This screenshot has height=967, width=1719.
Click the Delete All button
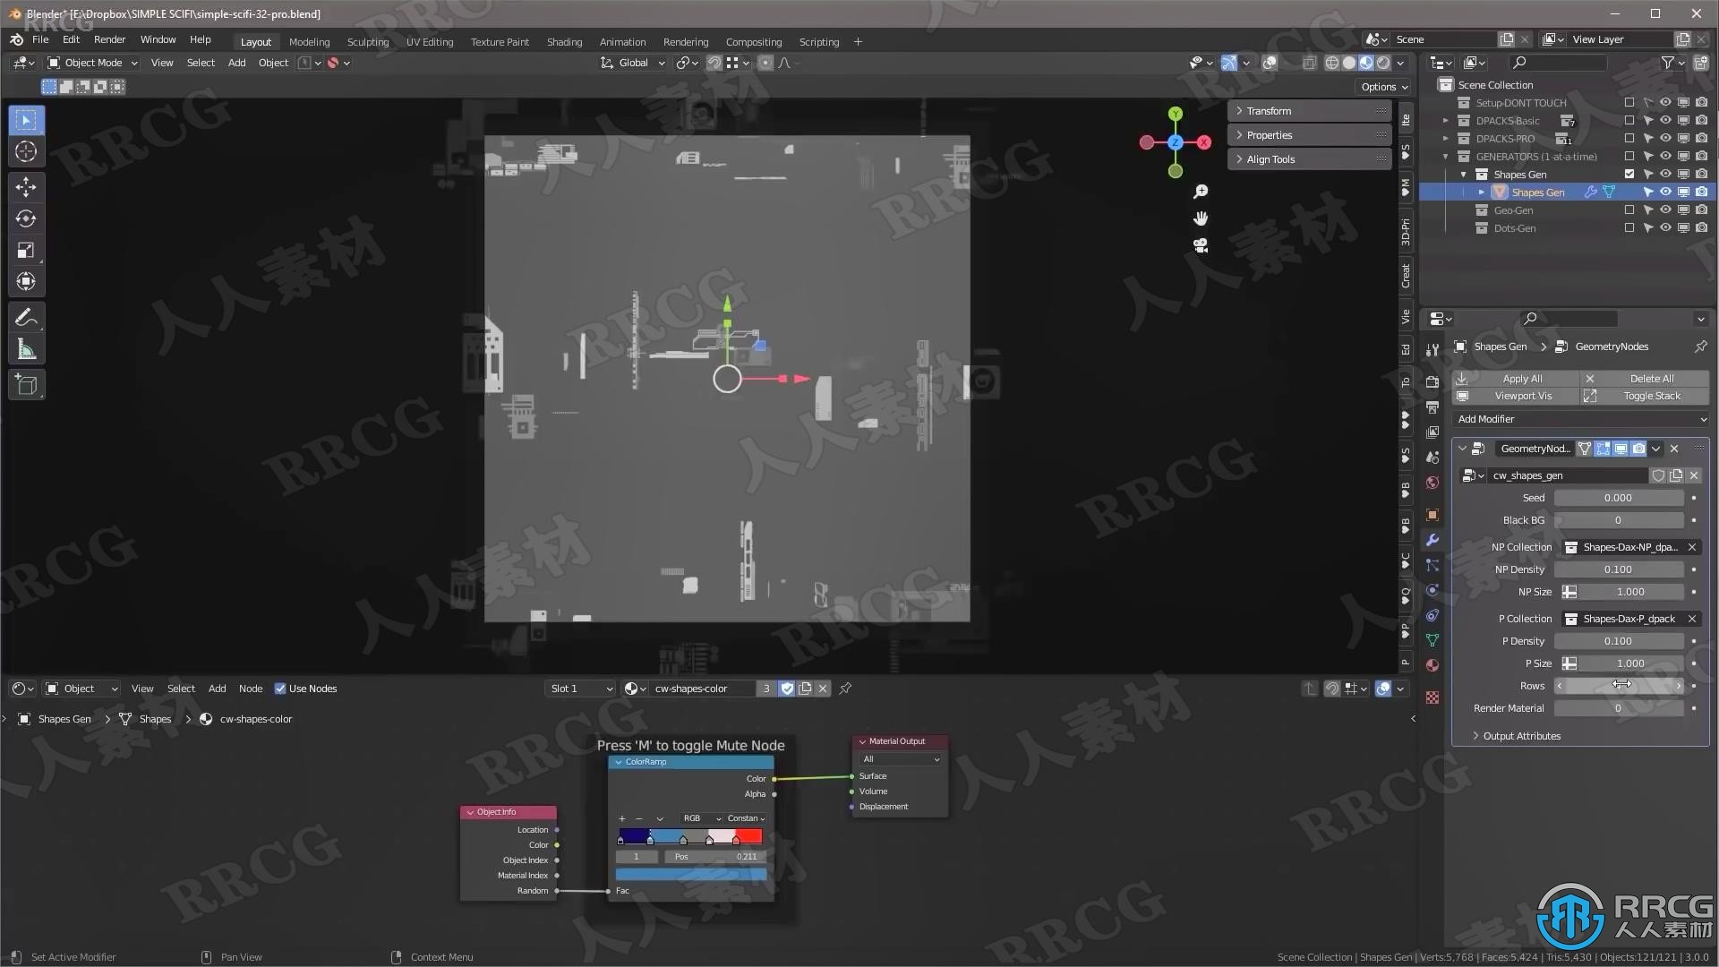[x=1645, y=379]
